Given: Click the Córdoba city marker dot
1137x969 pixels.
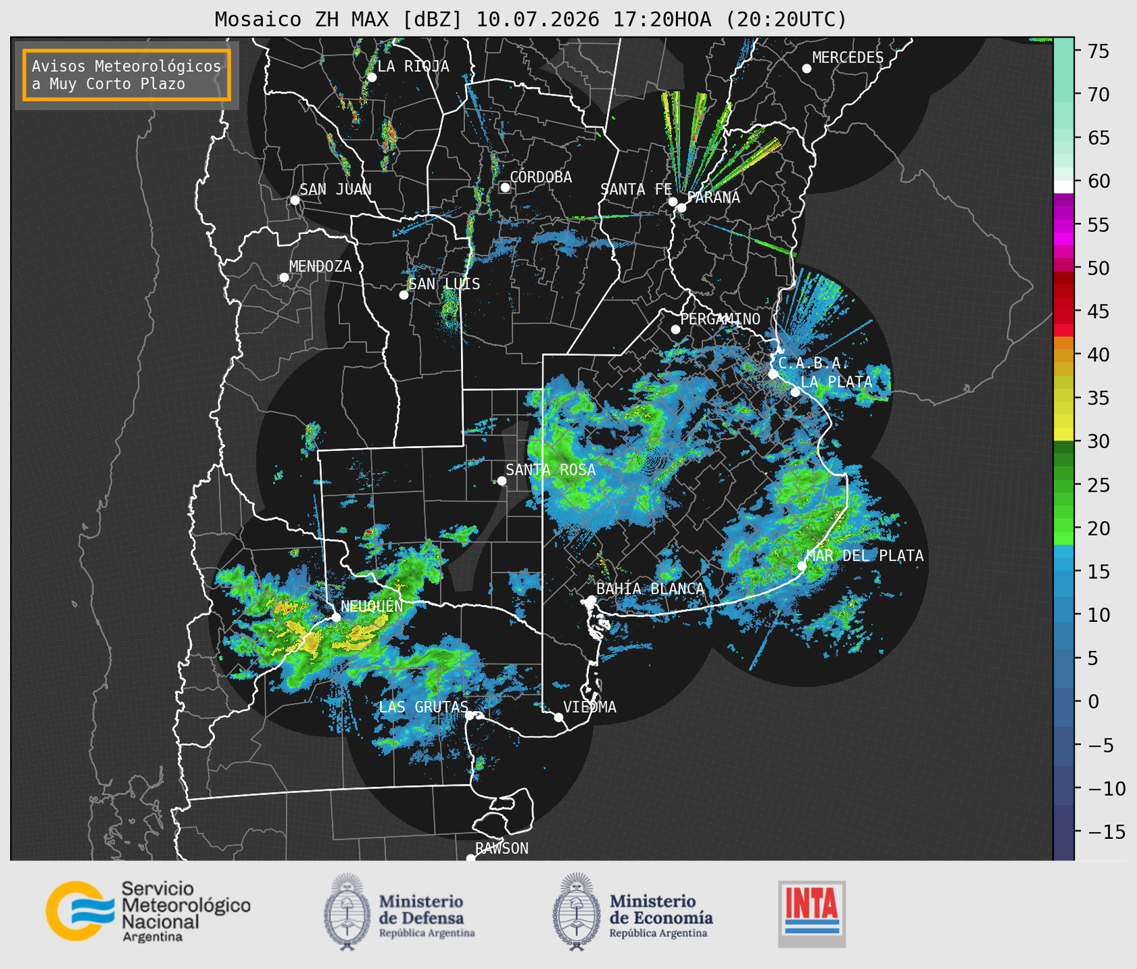Looking at the screenshot, I should coord(505,187).
